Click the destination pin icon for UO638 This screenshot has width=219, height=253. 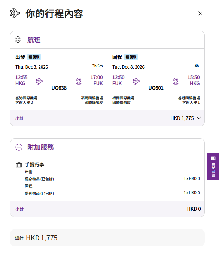pos(79,81)
